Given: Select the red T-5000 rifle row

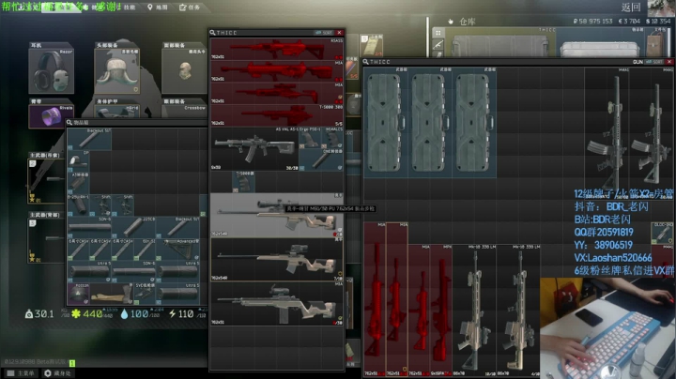Looking at the screenshot, I should [x=277, y=115].
